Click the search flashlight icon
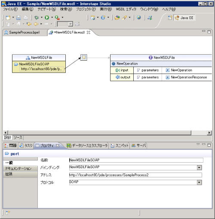Screen dimensions: 215x219 (x=124, y=18)
